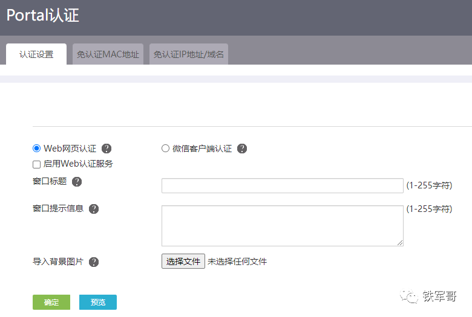Click the 选择文件 file chooser button
The width and height of the screenshot is (472, 317).
tap(183, 261)
